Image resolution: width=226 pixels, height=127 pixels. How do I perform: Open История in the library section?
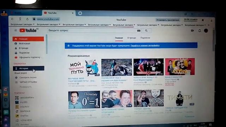tap(29, 68)
